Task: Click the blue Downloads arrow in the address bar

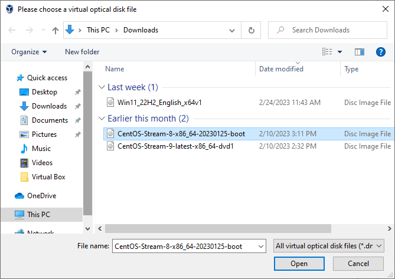Action: point(70,29)
